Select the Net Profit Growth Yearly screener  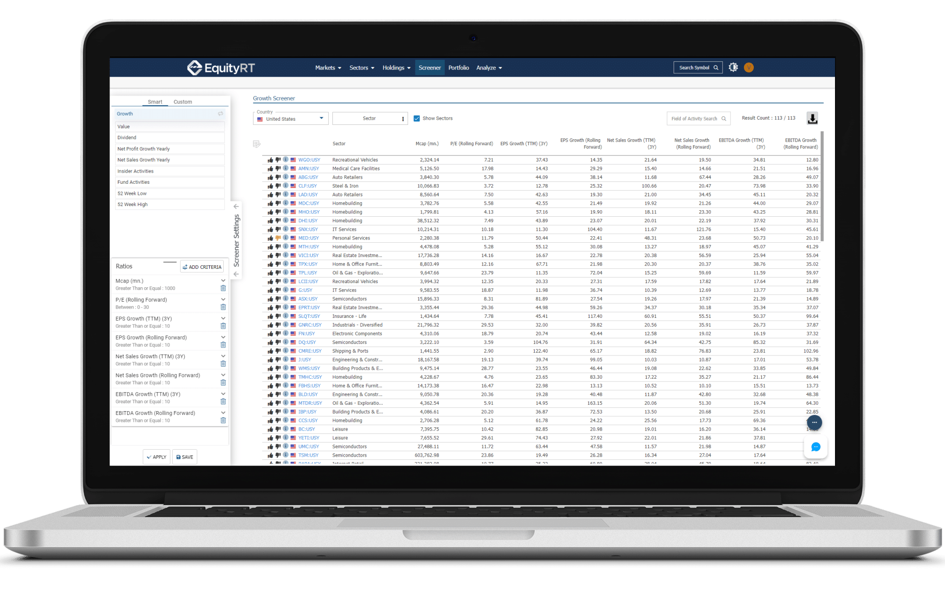170,149
